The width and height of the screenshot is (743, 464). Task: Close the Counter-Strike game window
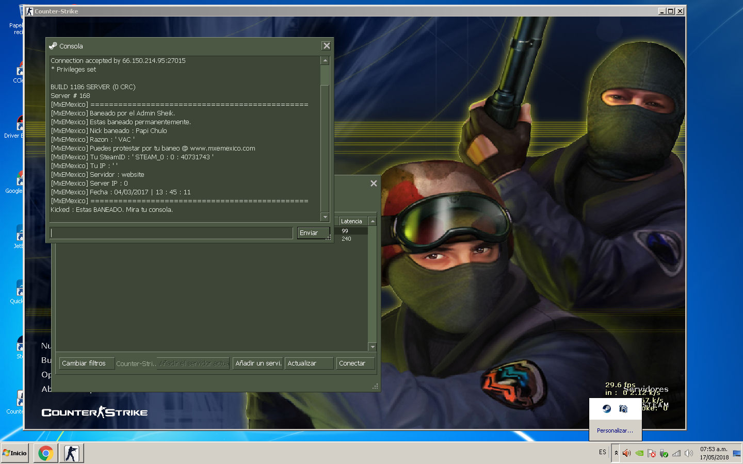680,11
